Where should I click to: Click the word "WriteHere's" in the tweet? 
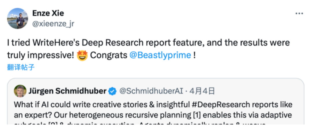click(x=55, y=43)
